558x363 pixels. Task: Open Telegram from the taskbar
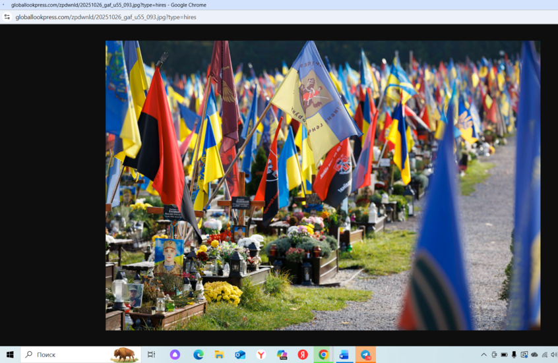click(x=365, y=354)
